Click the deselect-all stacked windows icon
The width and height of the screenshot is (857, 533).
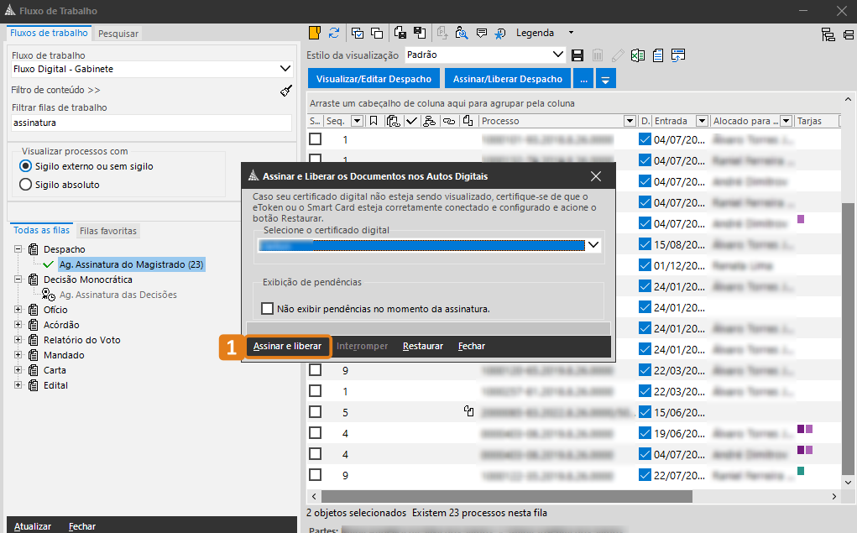pos(377,33)
